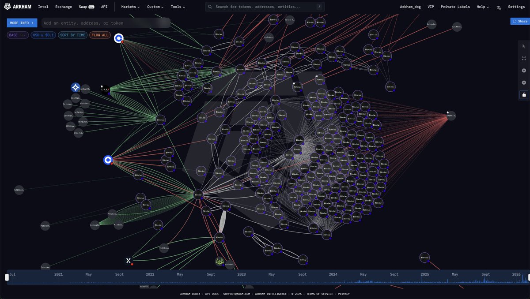530x299 pixels.
Task: Select the Coinbase logo node at mid-left
Action: click(x=108, y=160)
